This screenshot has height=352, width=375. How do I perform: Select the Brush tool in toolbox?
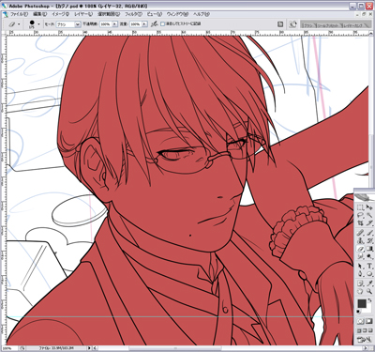(x=369, y=233)
